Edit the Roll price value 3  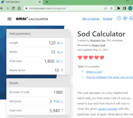click(x=51, y=101)
